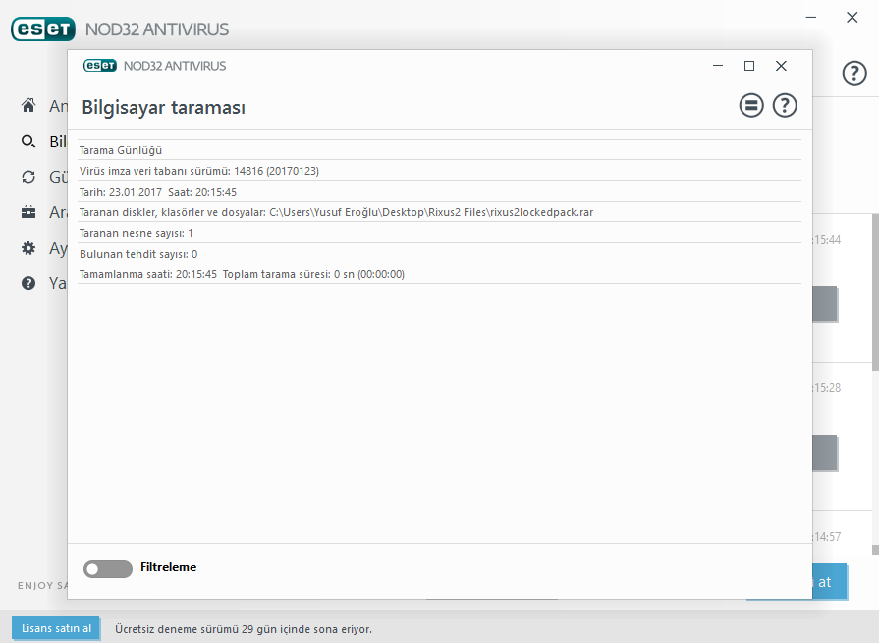Open the tools briefcase icon in sidebar
879x643 pixels.
[x=28, y=212]
